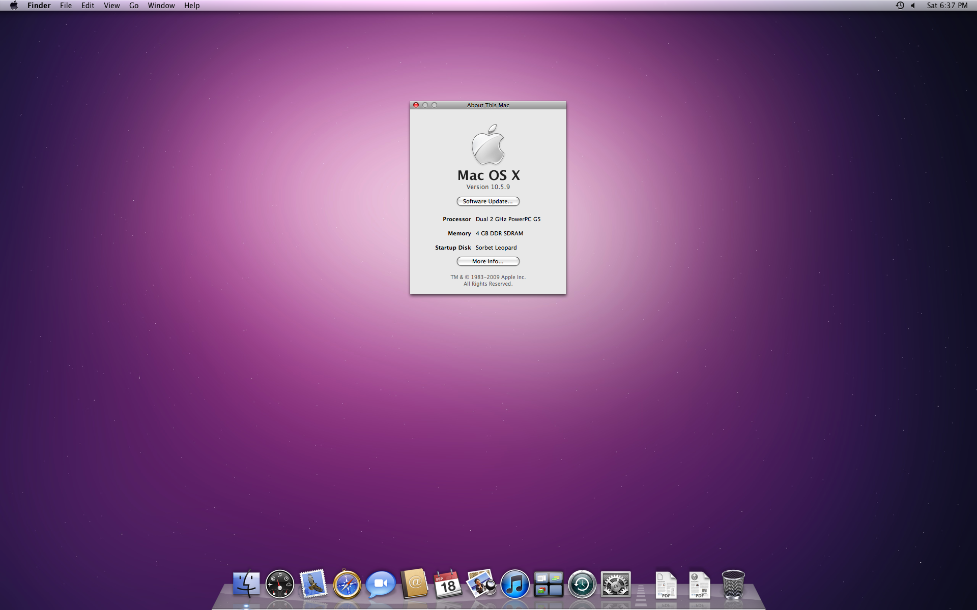Click the Apple logo in About This Mac

coord(488,144)
